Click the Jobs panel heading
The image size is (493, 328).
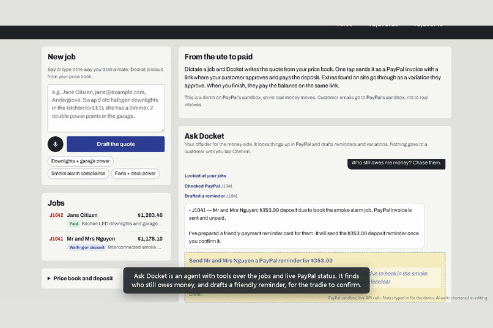[x=56, y=203]
